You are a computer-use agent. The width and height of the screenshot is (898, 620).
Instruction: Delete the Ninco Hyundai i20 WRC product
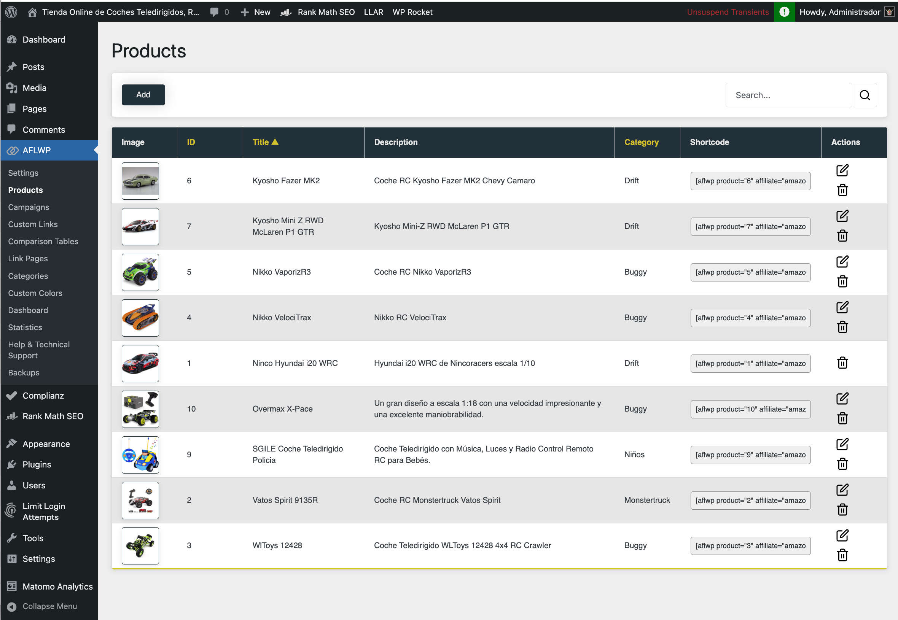point(842,363)
